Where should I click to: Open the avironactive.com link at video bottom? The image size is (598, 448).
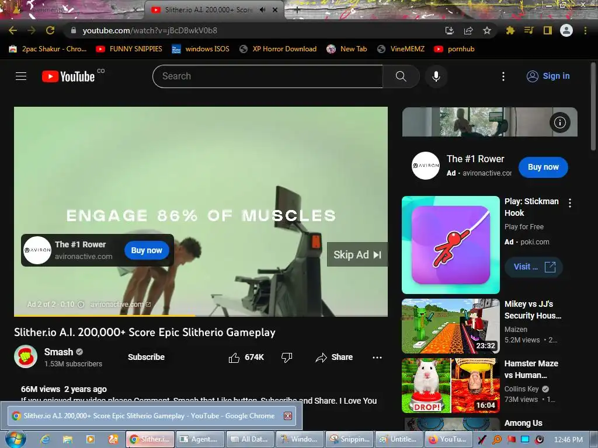coord(120,304)
